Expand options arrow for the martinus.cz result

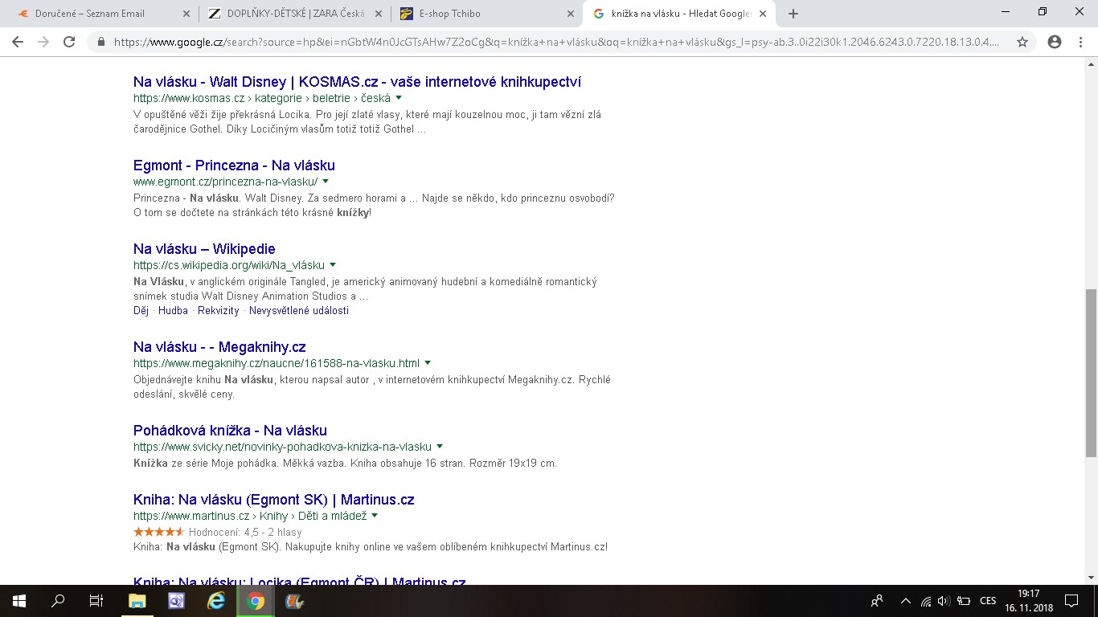click(375, 516)
